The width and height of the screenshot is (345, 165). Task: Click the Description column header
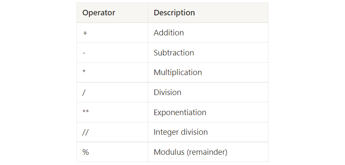(174, 13)
